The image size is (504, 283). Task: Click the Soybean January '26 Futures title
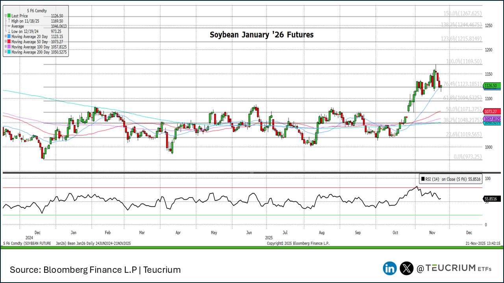[x=261, y=35]
